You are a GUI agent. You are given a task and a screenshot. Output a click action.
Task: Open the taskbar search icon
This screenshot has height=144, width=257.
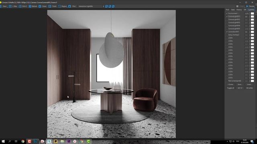click(x=10, y=141)
